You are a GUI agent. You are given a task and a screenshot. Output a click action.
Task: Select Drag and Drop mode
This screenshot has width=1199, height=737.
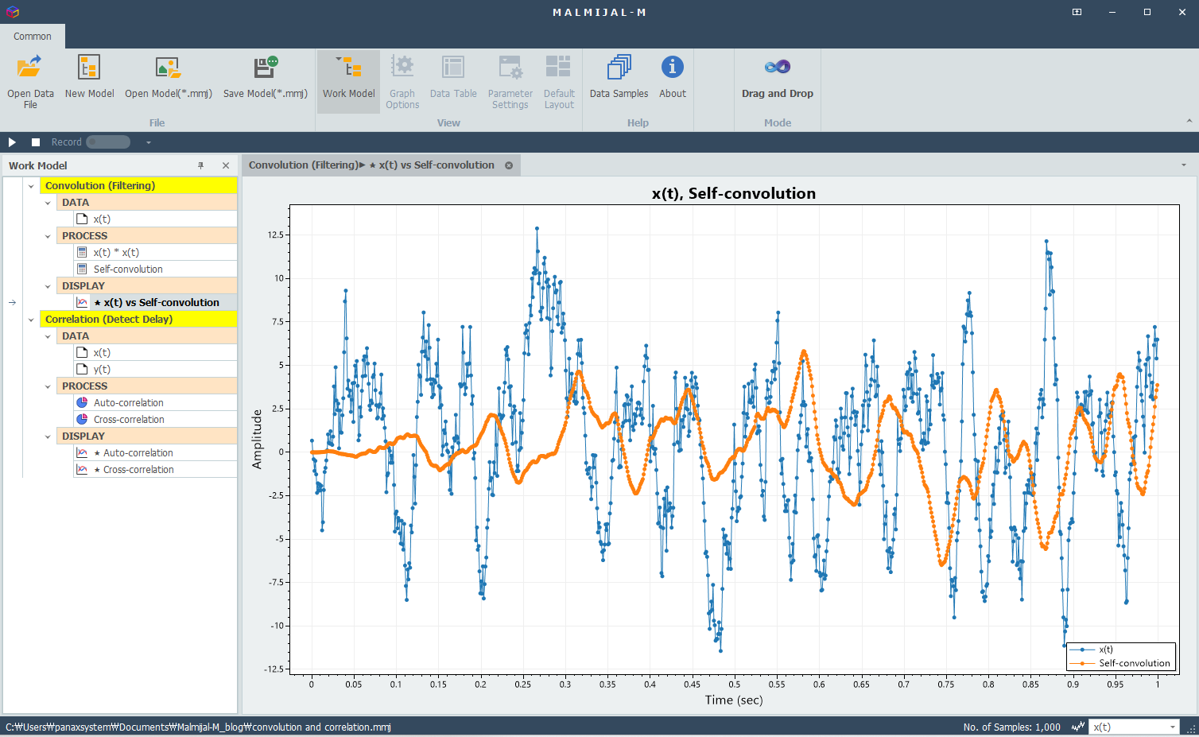click(777, 81)
